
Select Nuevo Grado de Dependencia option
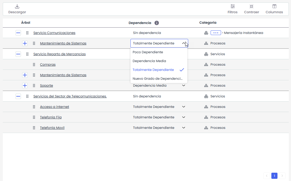[x=158, y=79]
